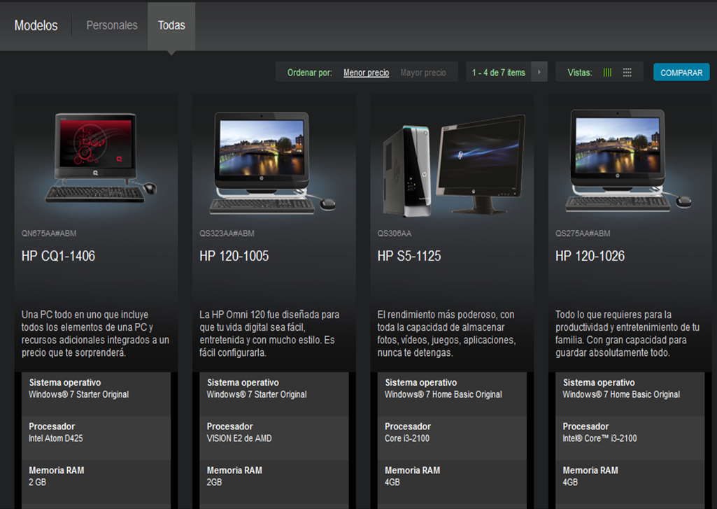Click the HP 120-1026 title
Viewport: 717px width, 509px height.
pyautogui.click(x=590, y=256)
